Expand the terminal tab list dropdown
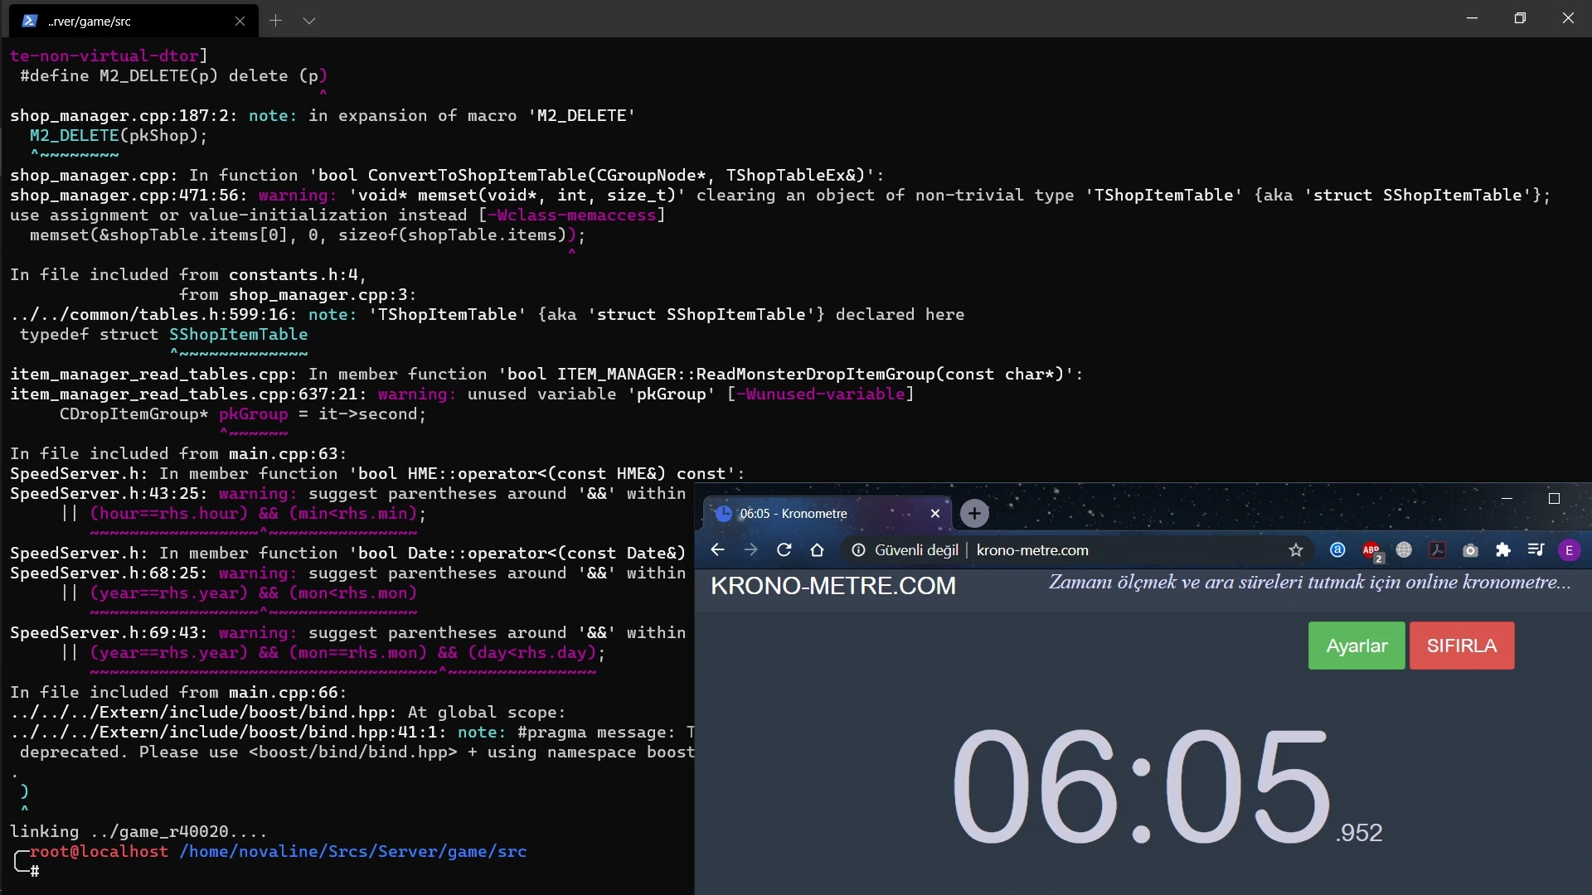The height and width of the screenshot is (895, 1592). [x=309, y=20]
